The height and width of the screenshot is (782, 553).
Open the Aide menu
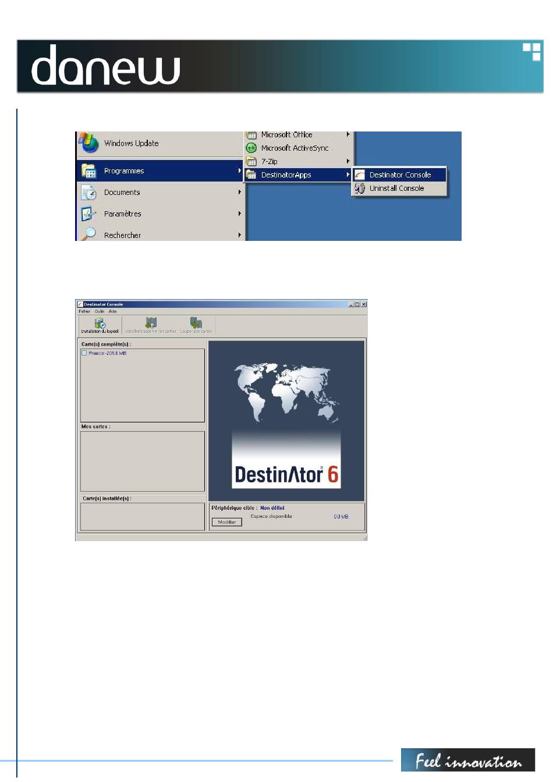[113, 311]
